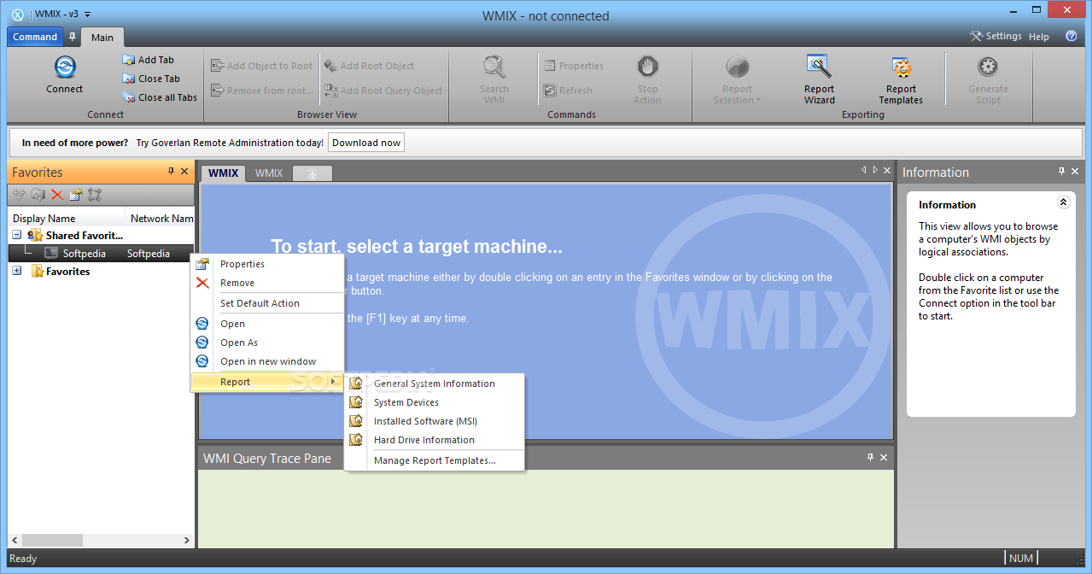This screenshot has height=574, width=1092.
Task: Open the help question mark icon
Action: point(1072,36)
